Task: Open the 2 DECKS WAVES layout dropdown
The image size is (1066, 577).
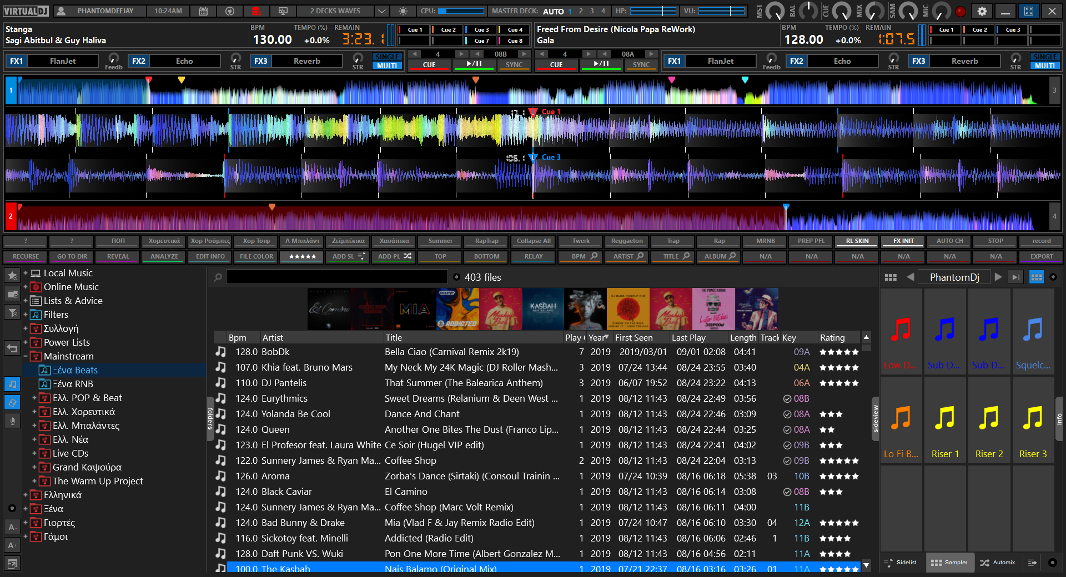Action: tap(381, 11)
